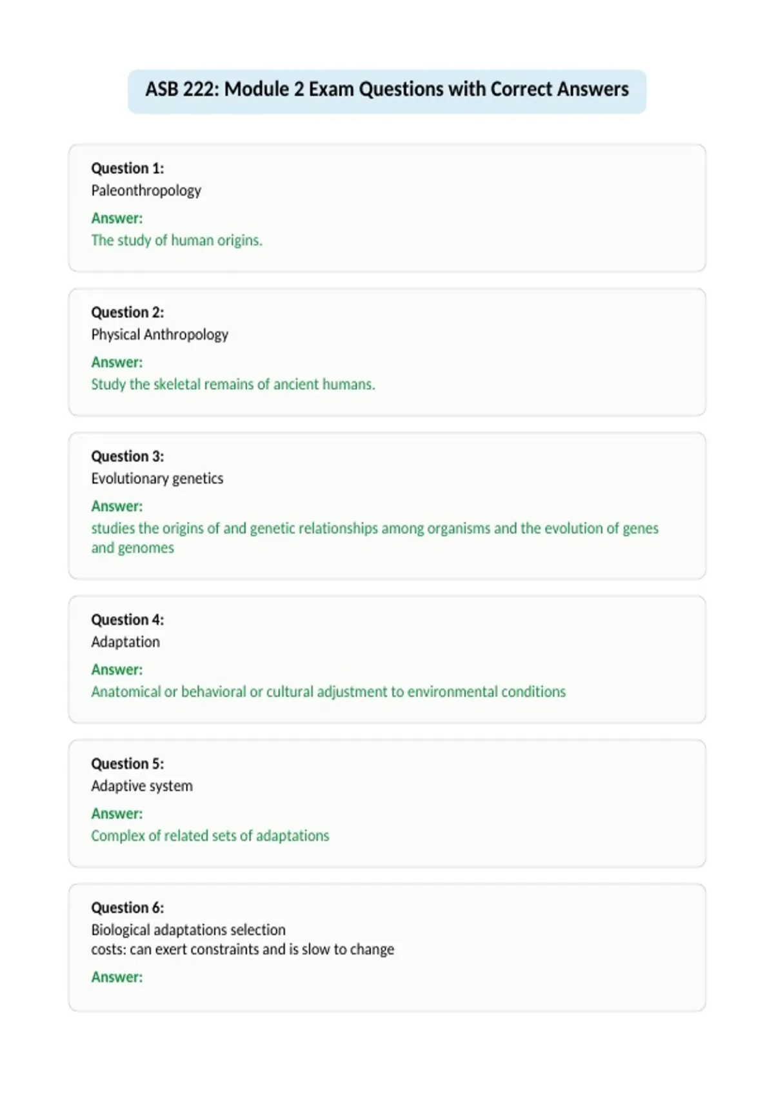Click the term Physical Anthropology
774x1097 pixels.
pyautogui.click(x=159, y=335)
